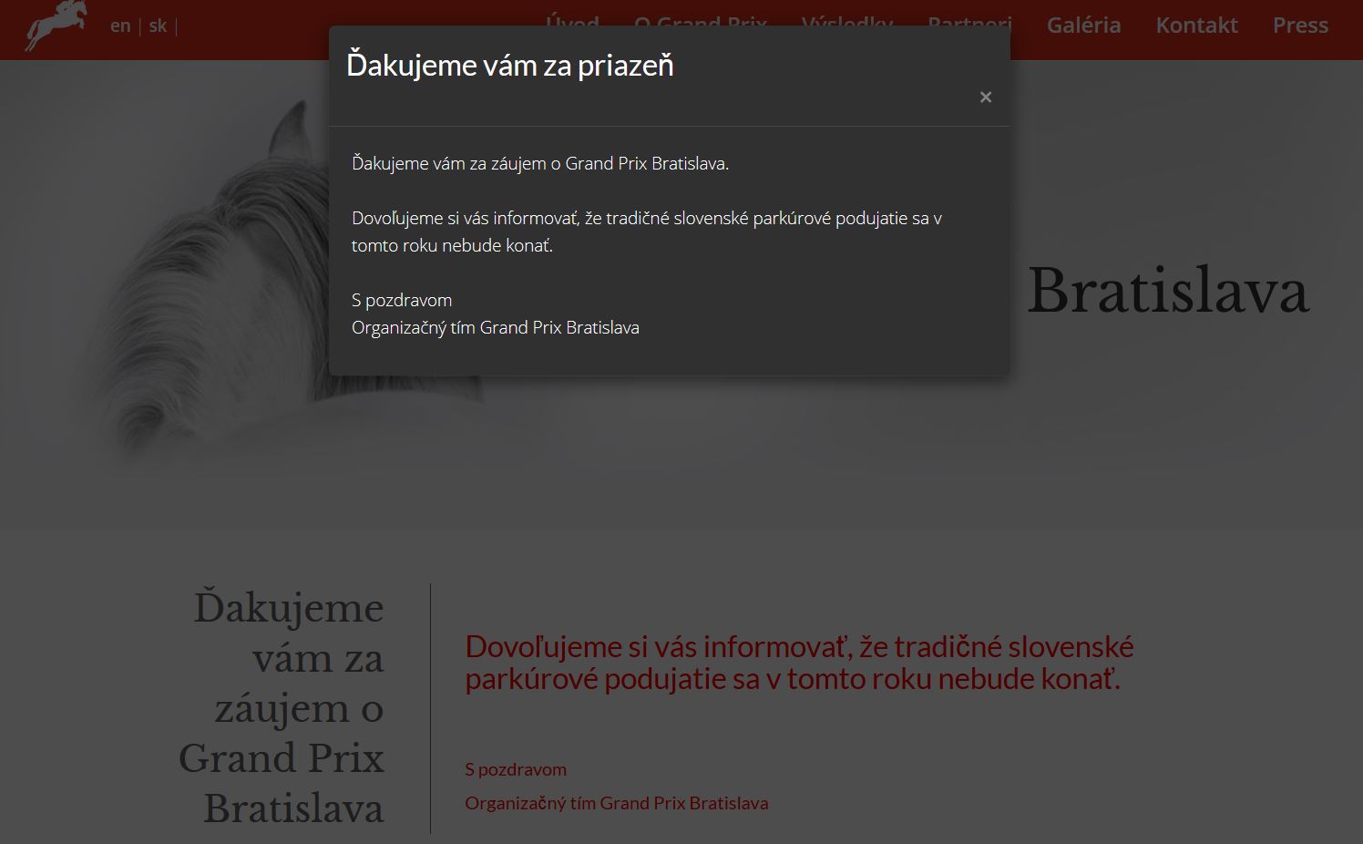The width and height of the screenshot is (1363, 844).
Task: Navigate to the Kontakt page
Action: point(1196,26)
